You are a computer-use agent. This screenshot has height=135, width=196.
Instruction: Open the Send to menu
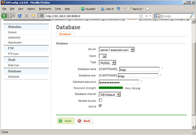[136, 9]
